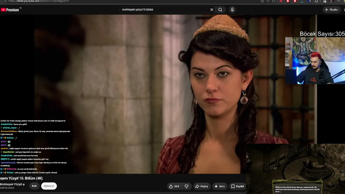Like the video (28 B)
Image resolution: width=345 pixels, height=194 pixels.
174,186
